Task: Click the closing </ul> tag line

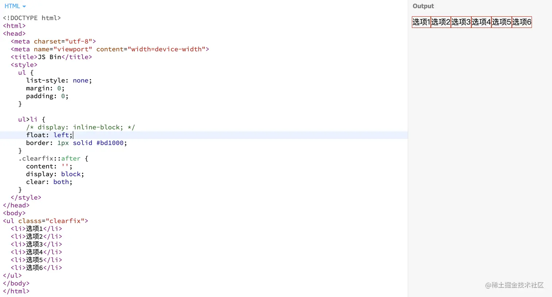Action: [12, 275]
